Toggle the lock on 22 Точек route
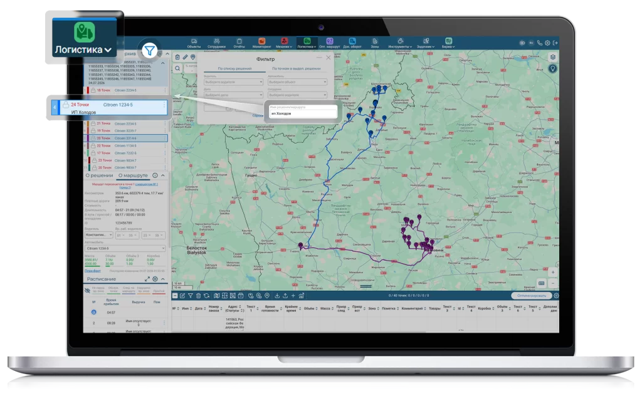Image resolution: width=642 pixels, height=401 pixels. (x=93, y=145)
